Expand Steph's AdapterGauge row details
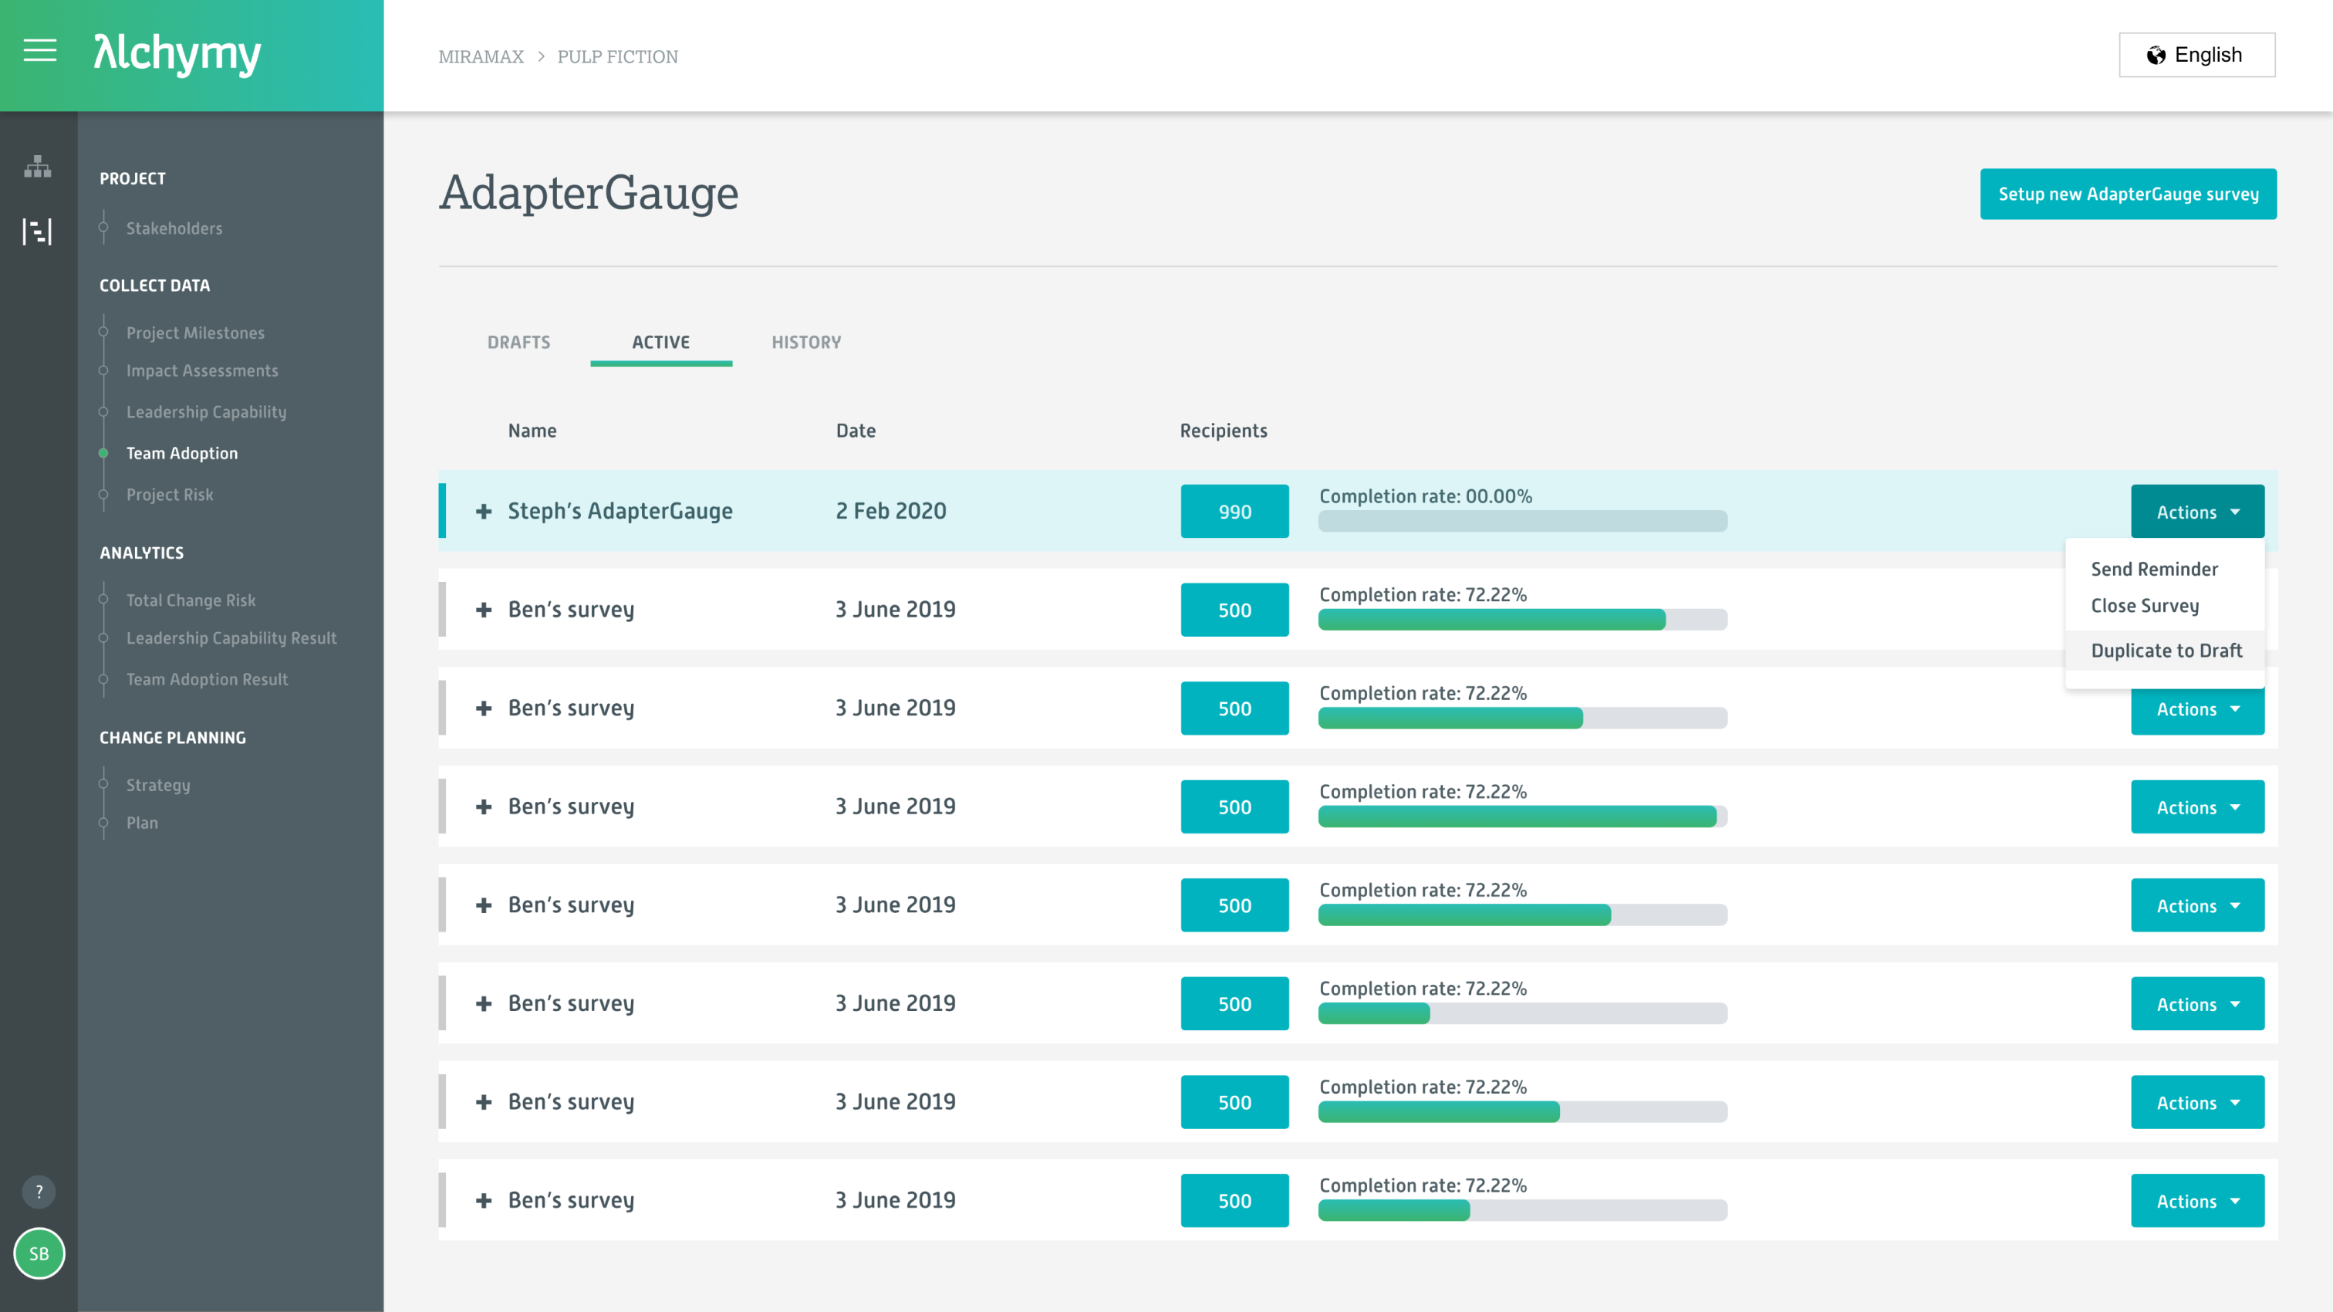The image size is (2333, 1312). (x=484, y=510)
